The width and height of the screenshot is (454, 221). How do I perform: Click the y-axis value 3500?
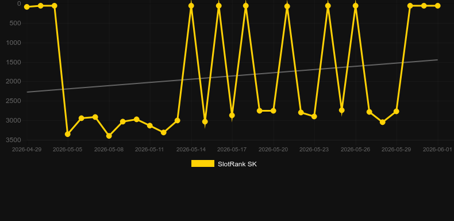[x=14, y=140]
